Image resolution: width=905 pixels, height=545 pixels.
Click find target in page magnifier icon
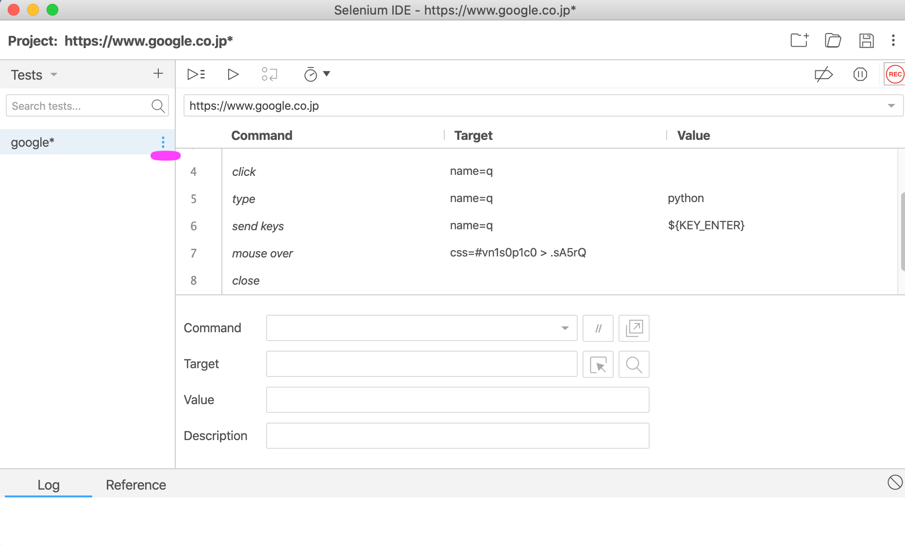[634, 364]
